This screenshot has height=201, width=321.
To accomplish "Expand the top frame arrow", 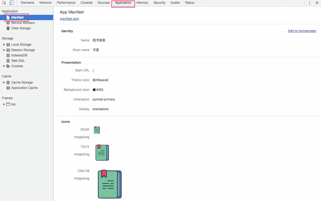I will [4, 104].
